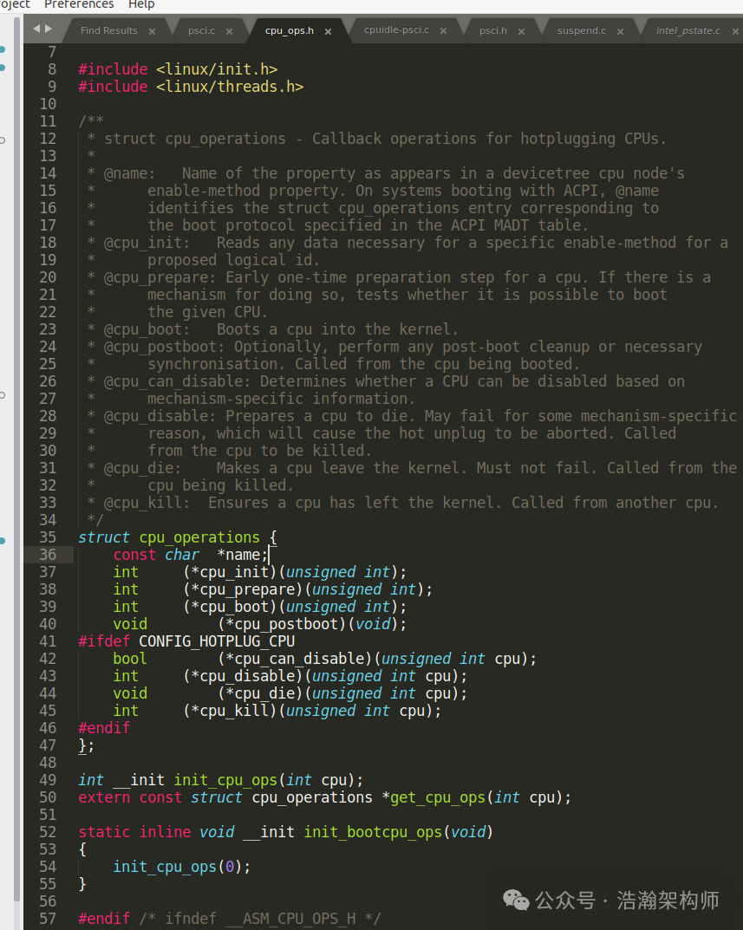
Task: Click #endif directive on line 46
Action: (x=104, y=728)
